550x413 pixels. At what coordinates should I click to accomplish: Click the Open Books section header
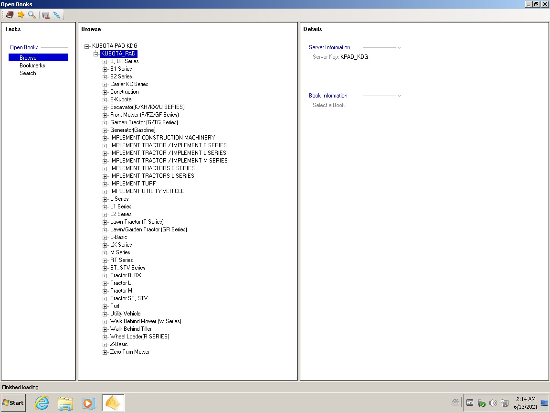pyautogui.click(x=24, y=47)
